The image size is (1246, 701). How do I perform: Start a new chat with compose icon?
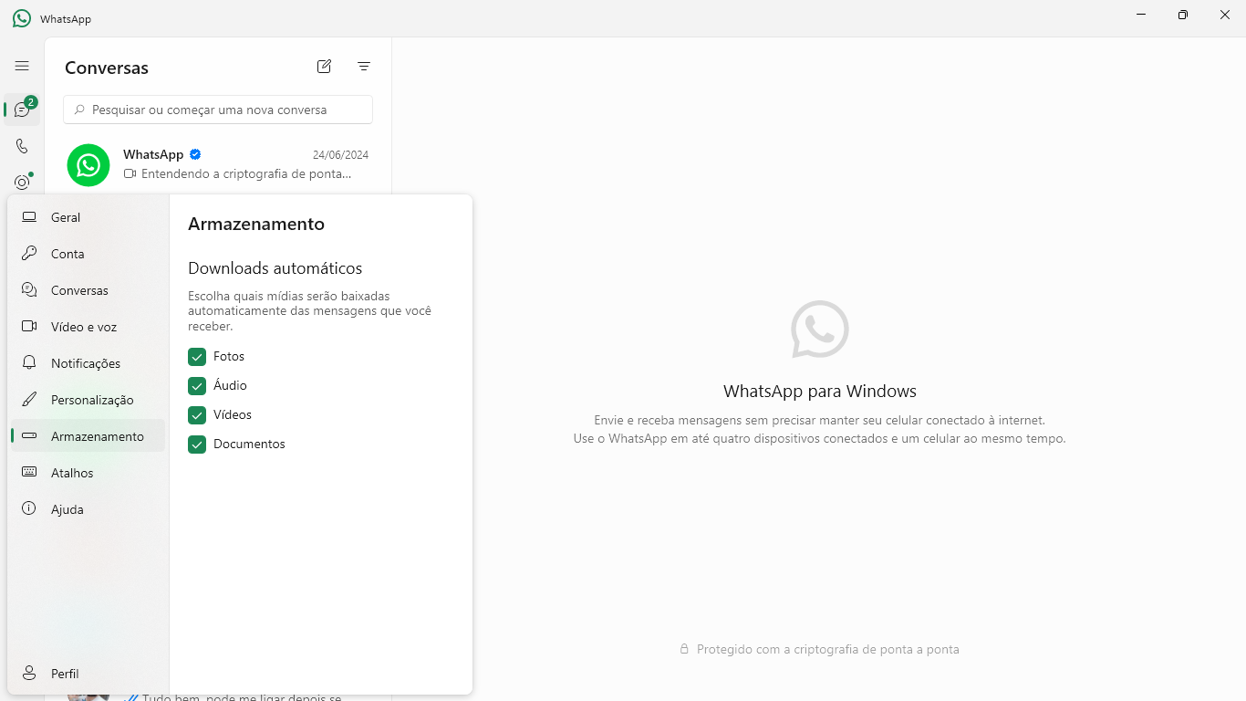click(324, 66)
